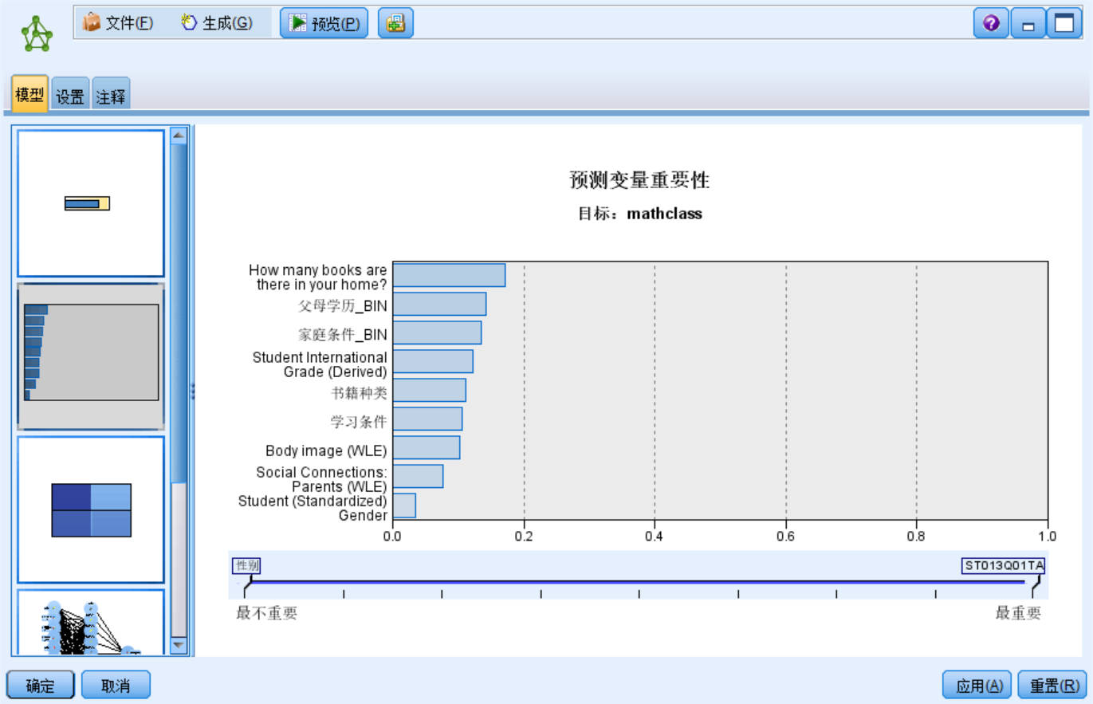Switch to the 模型 tab
Viewport: 1093px width, 704px height.
pos(29,95)
